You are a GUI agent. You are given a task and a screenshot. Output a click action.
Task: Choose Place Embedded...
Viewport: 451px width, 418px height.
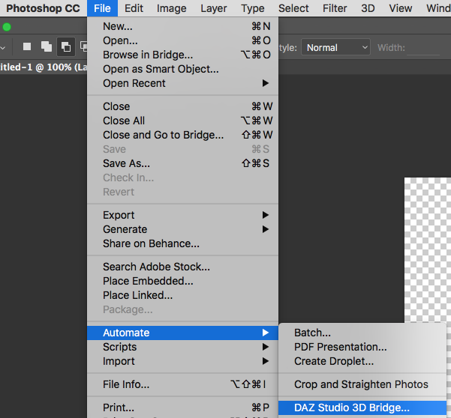[x=182, y=281]
